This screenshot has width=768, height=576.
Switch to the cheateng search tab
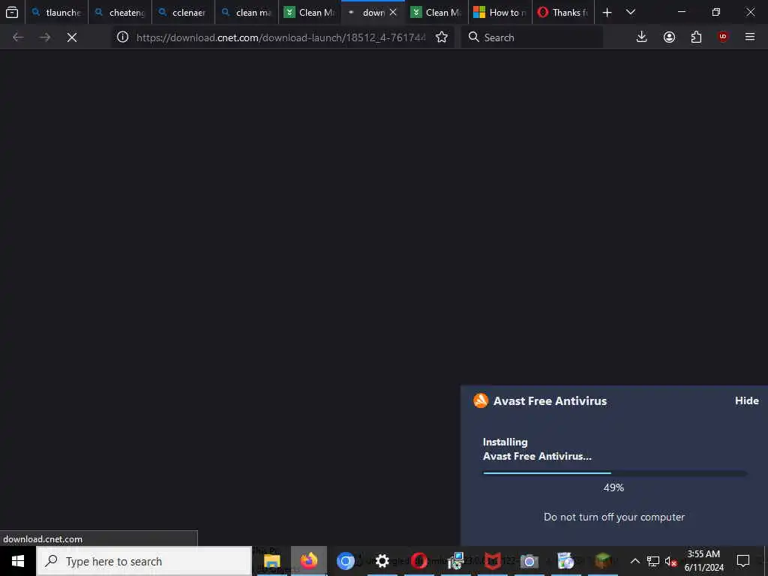[120, 12]
